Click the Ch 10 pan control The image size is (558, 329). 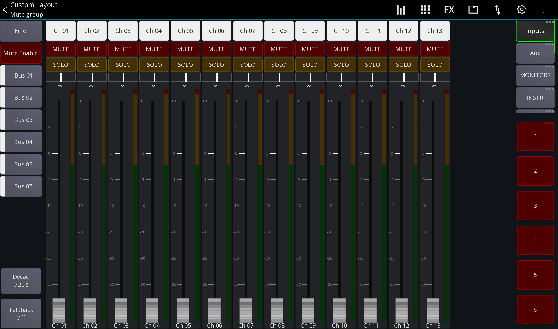341,77
